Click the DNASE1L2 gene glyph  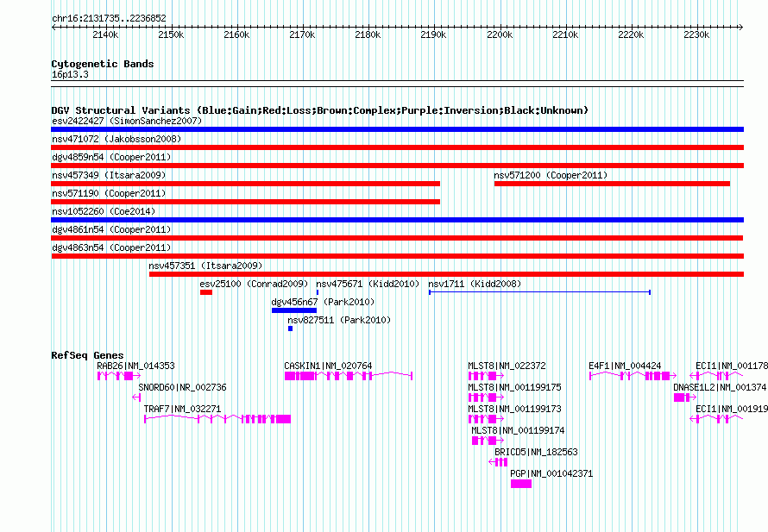point(685,397)
